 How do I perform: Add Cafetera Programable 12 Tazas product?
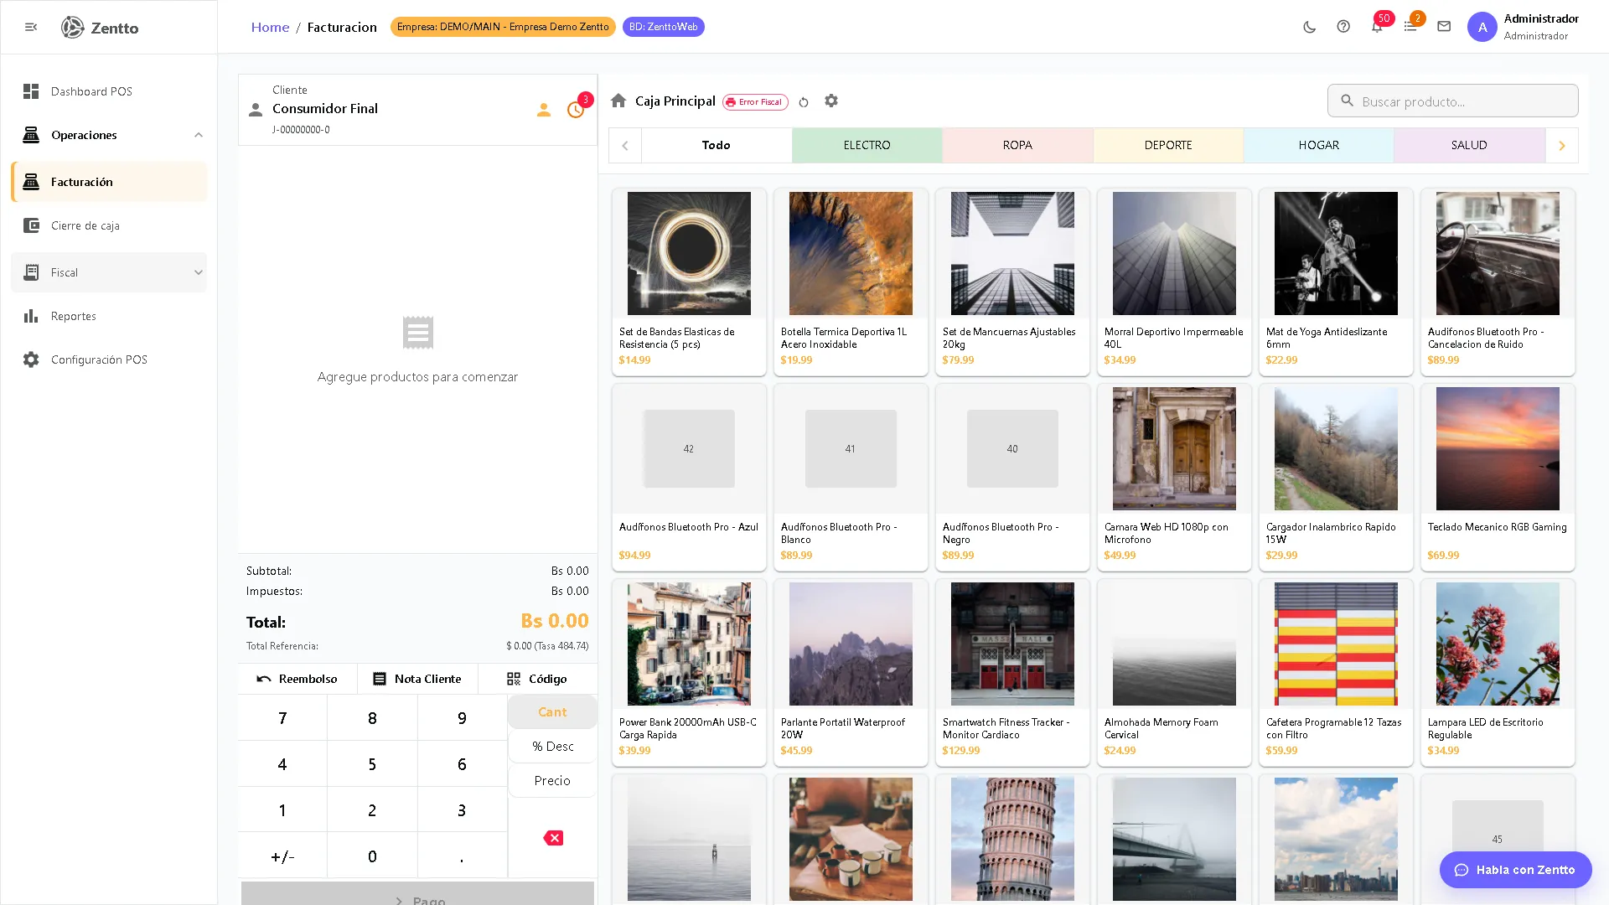pyautogui.click(x=1336, y=672)
